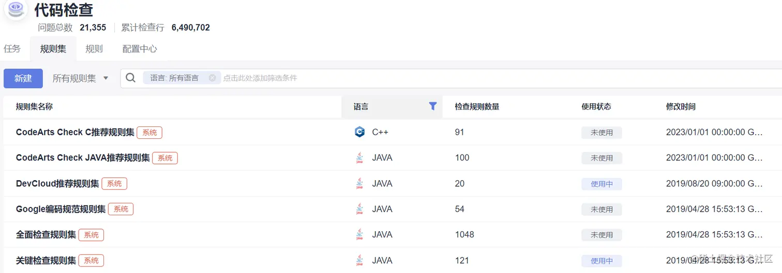Click modified time in CodeArts Check C row
782x273 pixels.
coord(714,132)
